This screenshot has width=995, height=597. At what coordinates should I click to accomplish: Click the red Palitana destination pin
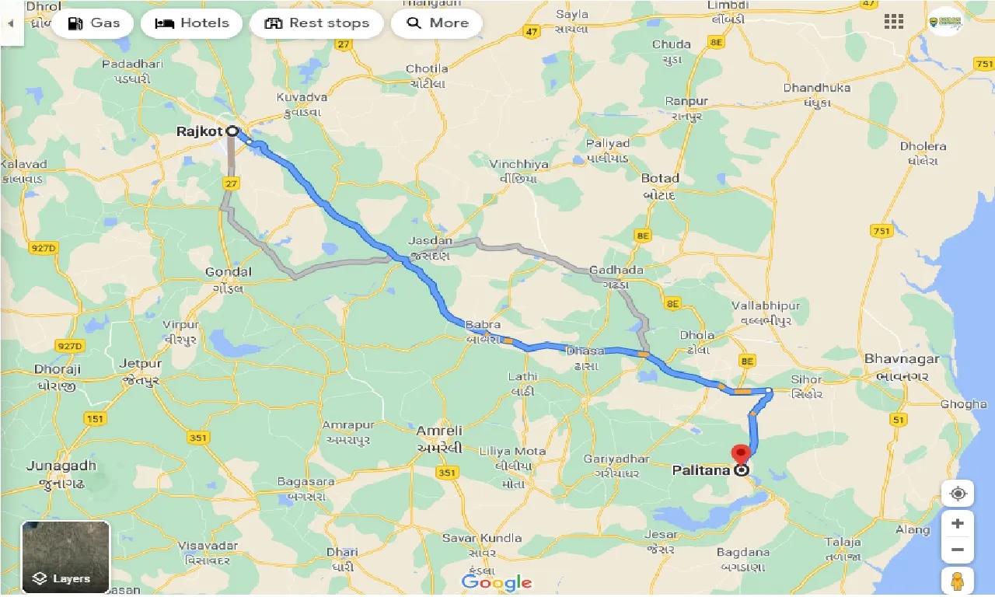click(742, 456)
